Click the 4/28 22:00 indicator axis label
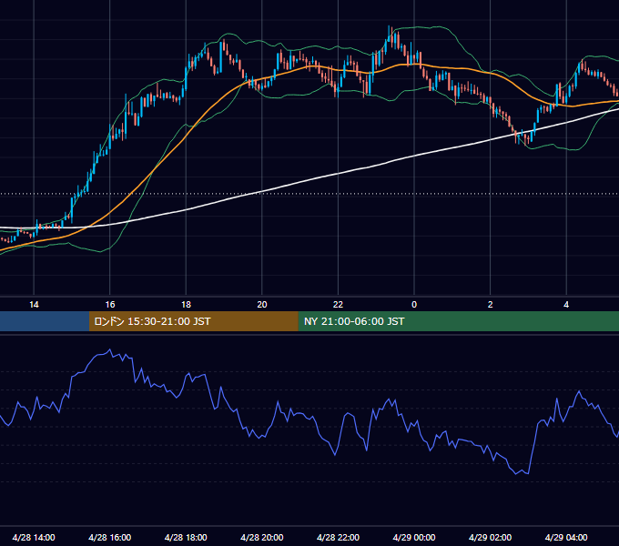Viewport: 619px width, 546px height. pyautogui.click(x=338, y=537)
